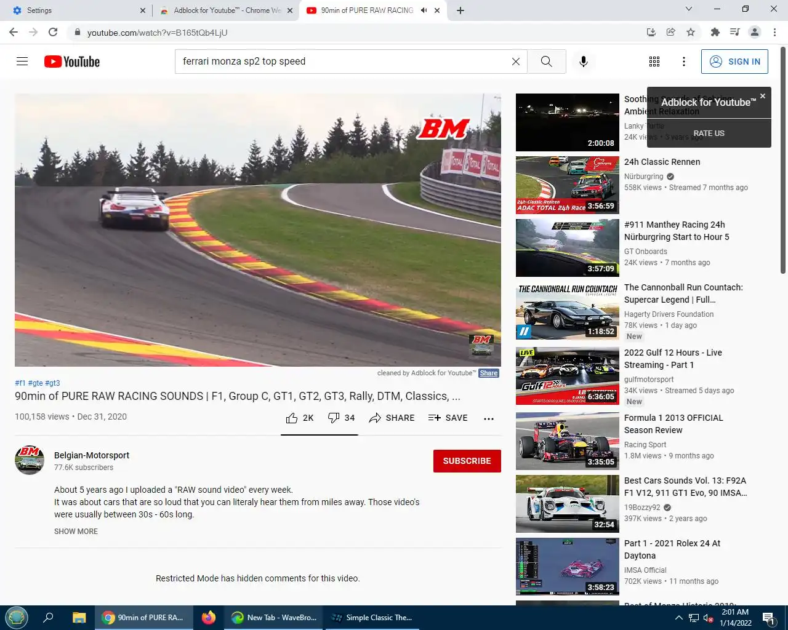Screen dimensions: 788x630
Task: Switch to Simple Classic Theme taskbar item
Action: (372, 618)
